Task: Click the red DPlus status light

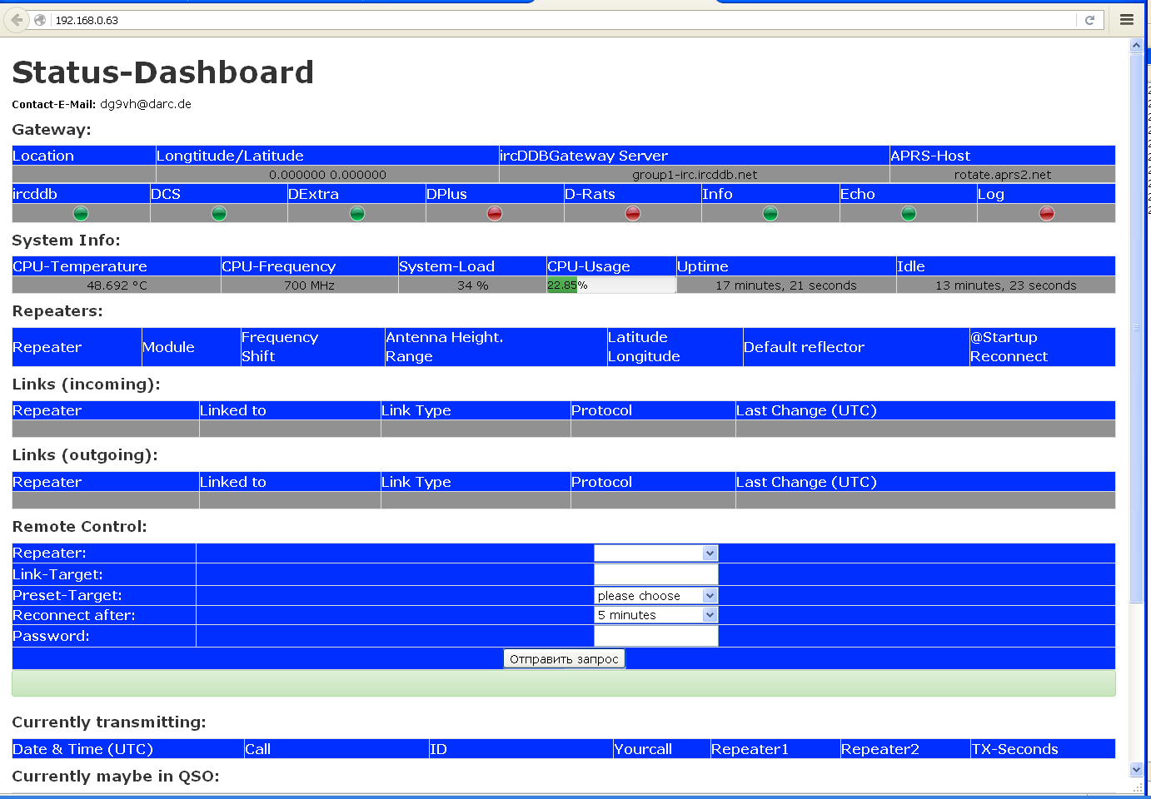Action: pyautogui.click(x=495, y=214)
